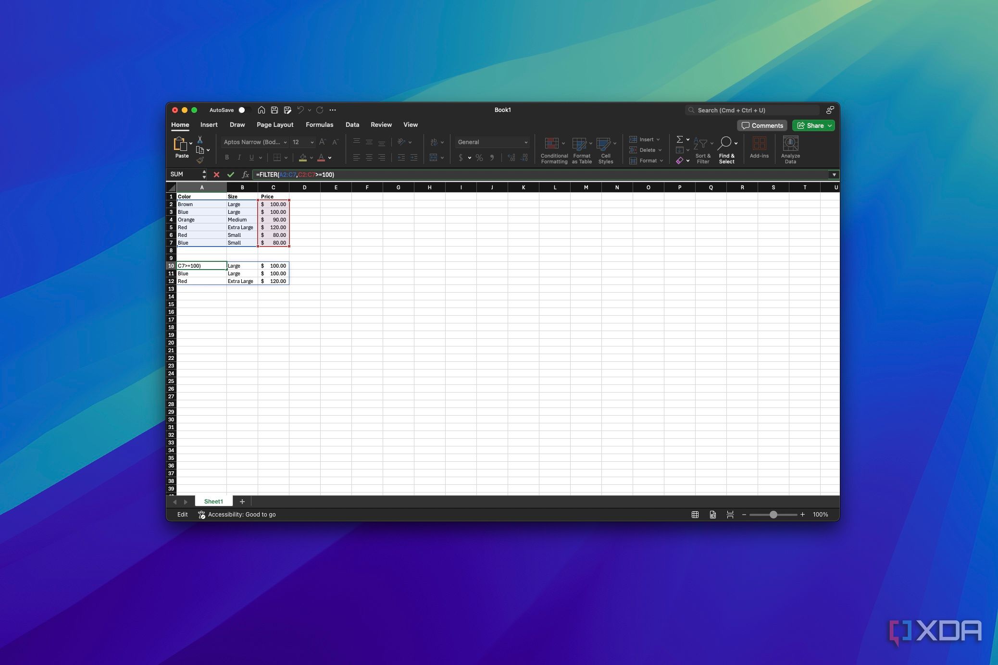Click the Save icon in title bar
998x665 pixels.
[274, 110]
